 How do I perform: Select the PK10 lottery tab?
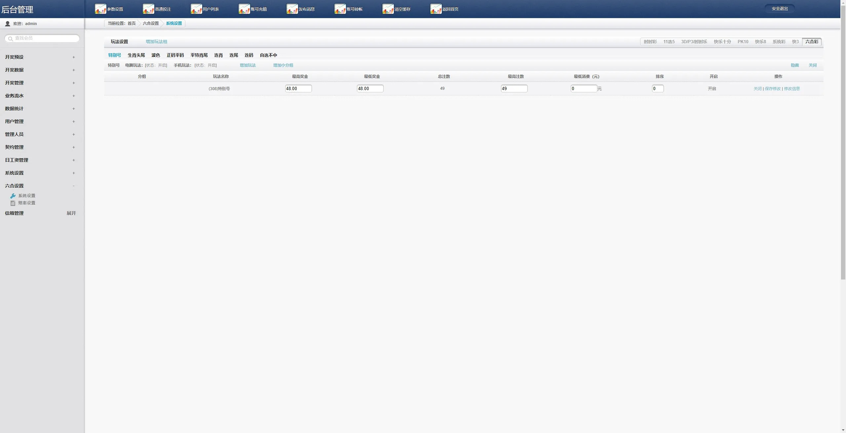743,42
